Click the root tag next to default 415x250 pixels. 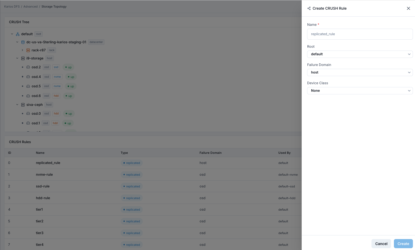39,34
